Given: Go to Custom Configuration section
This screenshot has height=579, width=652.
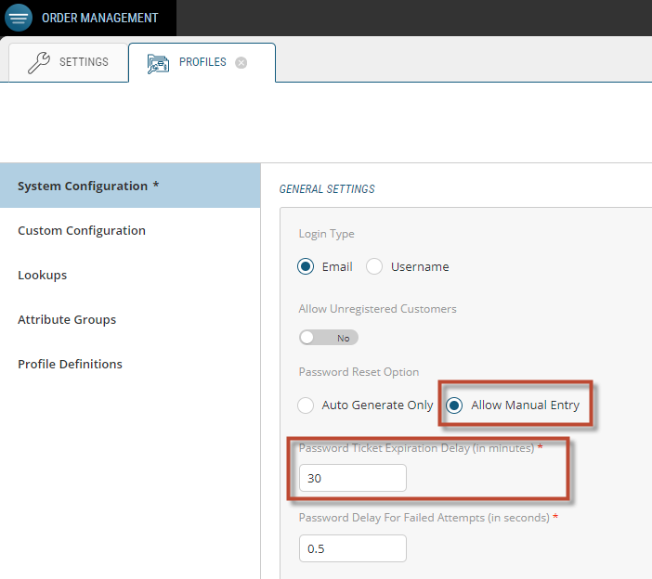Looking at the screenshot, I should point(82,230).
